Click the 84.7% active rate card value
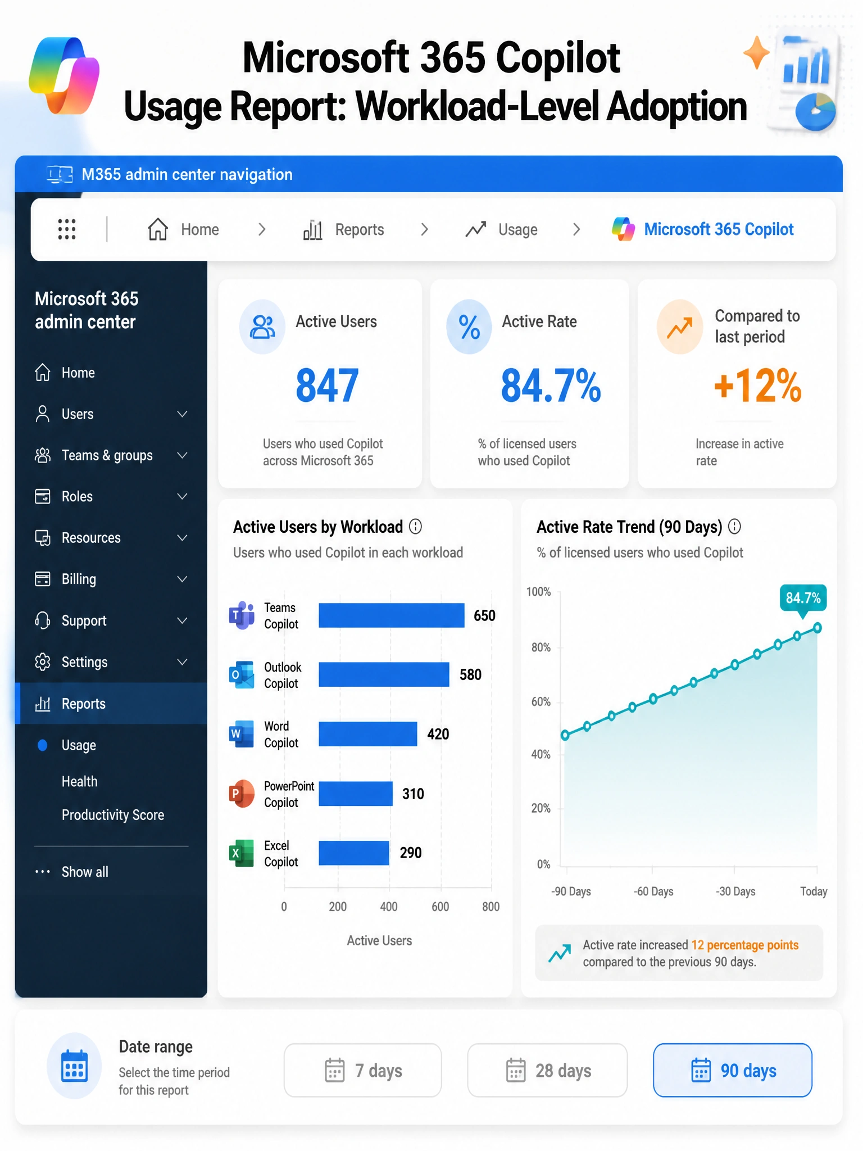863x1151 pixels. coord(551,386)
